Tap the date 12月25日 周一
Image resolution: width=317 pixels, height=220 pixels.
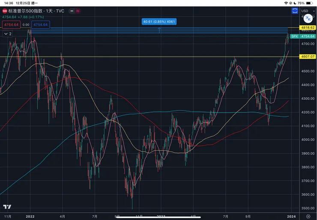pyautogui.click(x=27, y=3)
